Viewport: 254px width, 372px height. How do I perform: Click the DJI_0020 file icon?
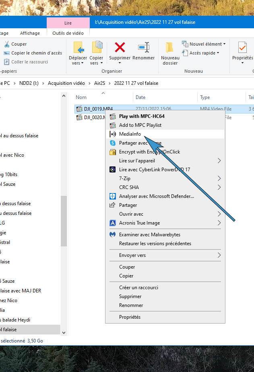(79, 117)
